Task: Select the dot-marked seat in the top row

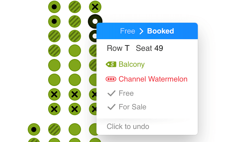Action: point(54,7)
